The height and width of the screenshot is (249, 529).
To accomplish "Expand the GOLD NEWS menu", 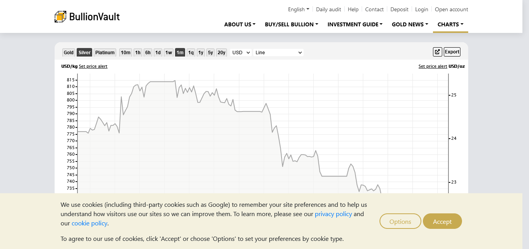I will (410, 24).
